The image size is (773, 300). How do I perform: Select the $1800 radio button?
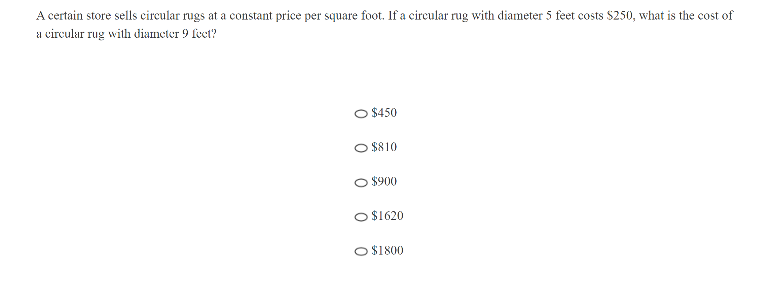pos(361,252)
